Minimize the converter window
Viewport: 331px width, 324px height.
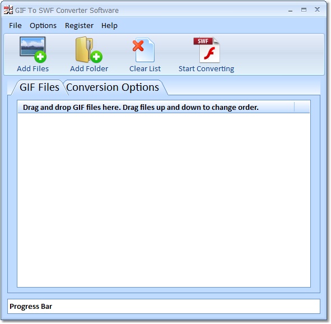(x=291, y=10)
